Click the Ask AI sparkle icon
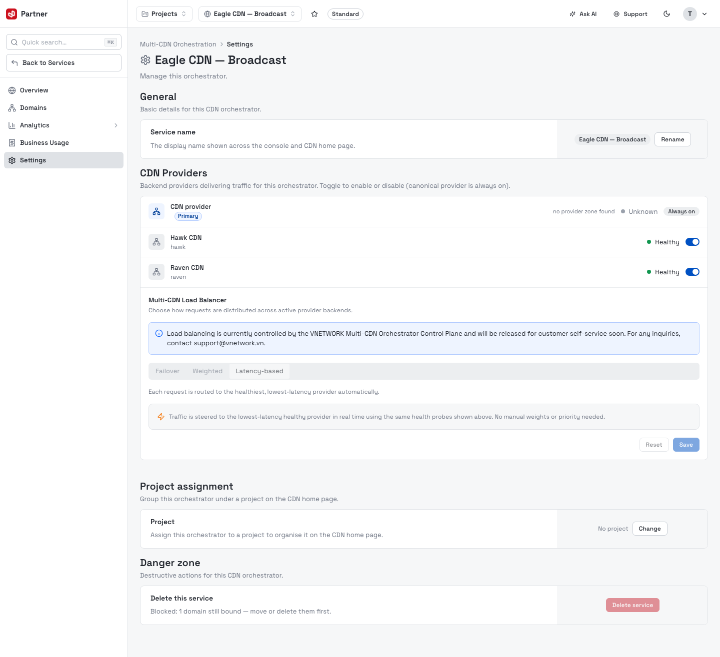The image size is (720, 657). 572,14
